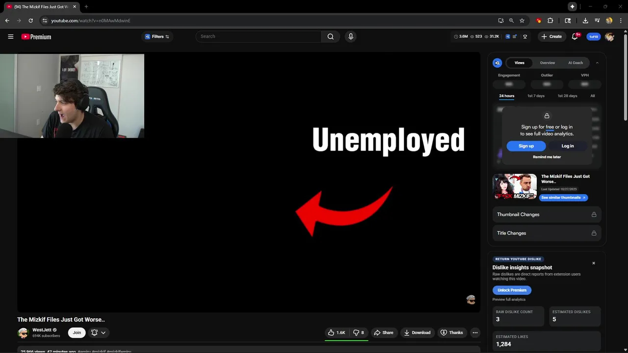Click the magnifier search submit button
The height and width of the screenshot is (353, 628).
(331, 36)
